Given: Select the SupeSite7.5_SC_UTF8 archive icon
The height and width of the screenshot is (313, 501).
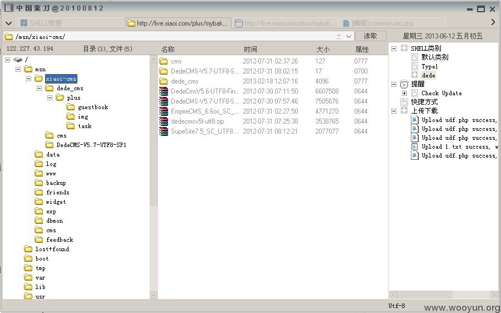Looking at the screenshot, I should 164,131.
